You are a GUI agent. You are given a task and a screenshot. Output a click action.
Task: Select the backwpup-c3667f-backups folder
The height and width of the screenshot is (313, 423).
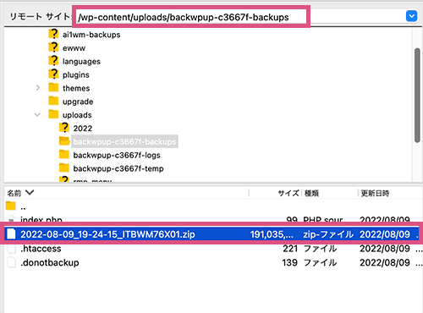(124, 141)
